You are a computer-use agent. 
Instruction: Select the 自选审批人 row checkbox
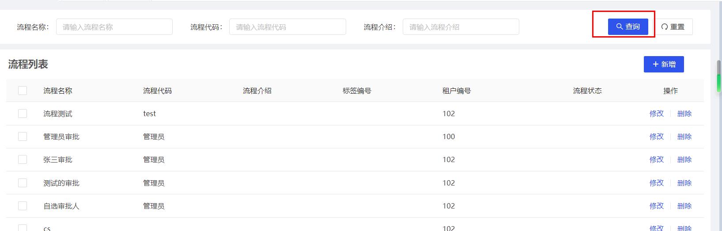(23, 206)
